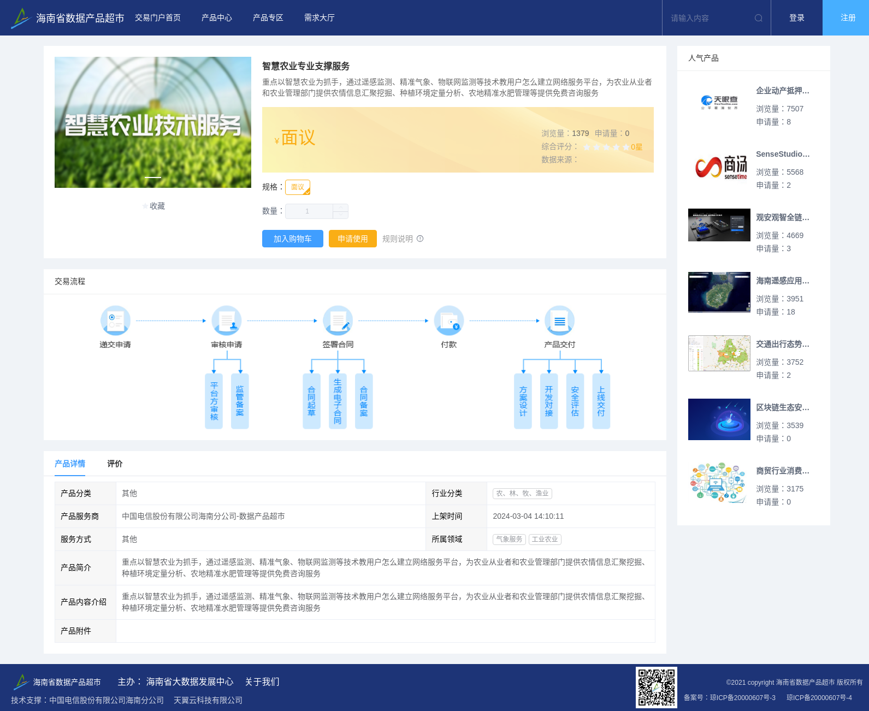Click the 平台方审核 sub-step box
This screenshot has height=711, width=869.
pos(214,401)
